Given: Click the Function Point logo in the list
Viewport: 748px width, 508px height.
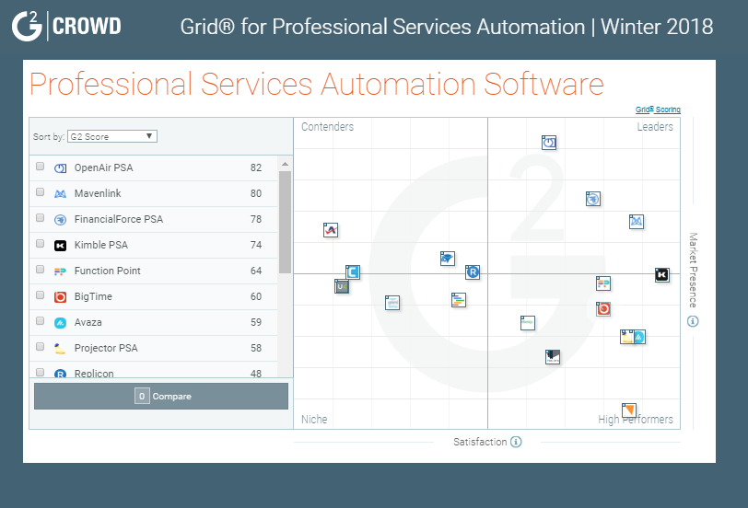Looking at the screenshot, I should coord(60,271).
